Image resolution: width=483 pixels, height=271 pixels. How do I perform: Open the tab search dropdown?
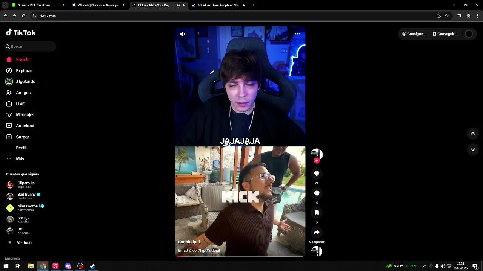(5, 5)
